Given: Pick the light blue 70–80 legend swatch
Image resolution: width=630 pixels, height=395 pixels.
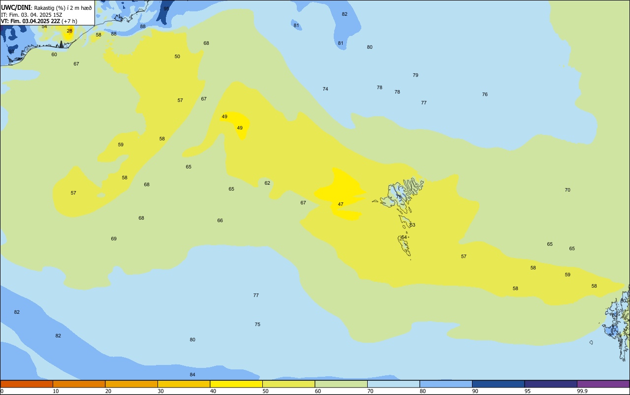Looking at the screenshot, I should 393,384.
